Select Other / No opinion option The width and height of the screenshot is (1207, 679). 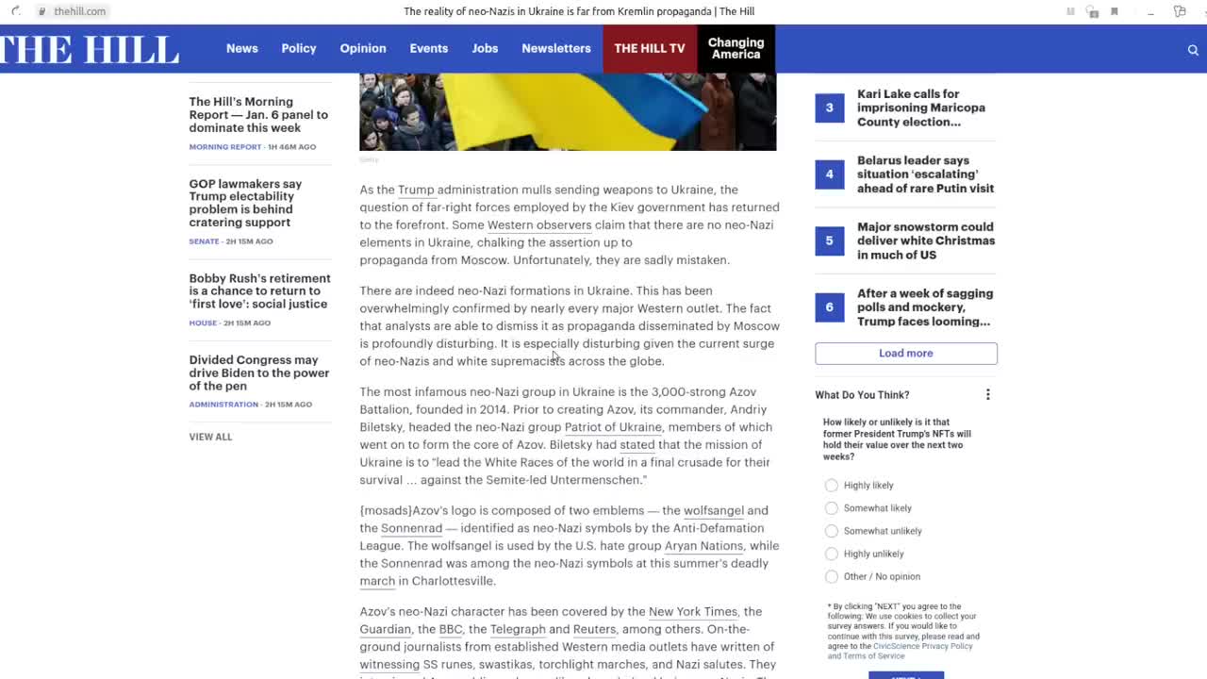(831, 576)
